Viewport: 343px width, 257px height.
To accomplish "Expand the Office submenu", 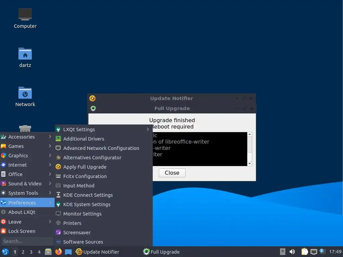I will pos(27,174).
